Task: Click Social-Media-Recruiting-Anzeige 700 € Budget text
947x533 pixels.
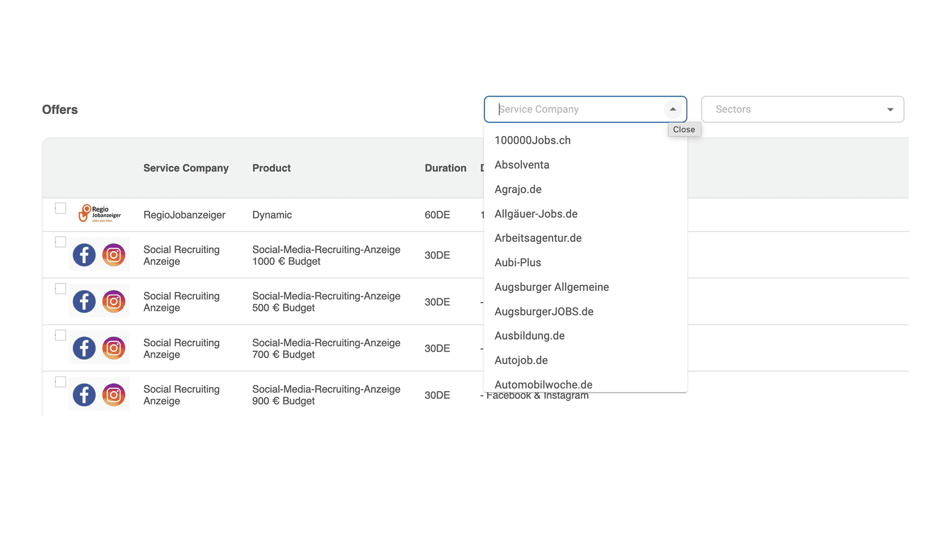Action: (x=326, y=348)
